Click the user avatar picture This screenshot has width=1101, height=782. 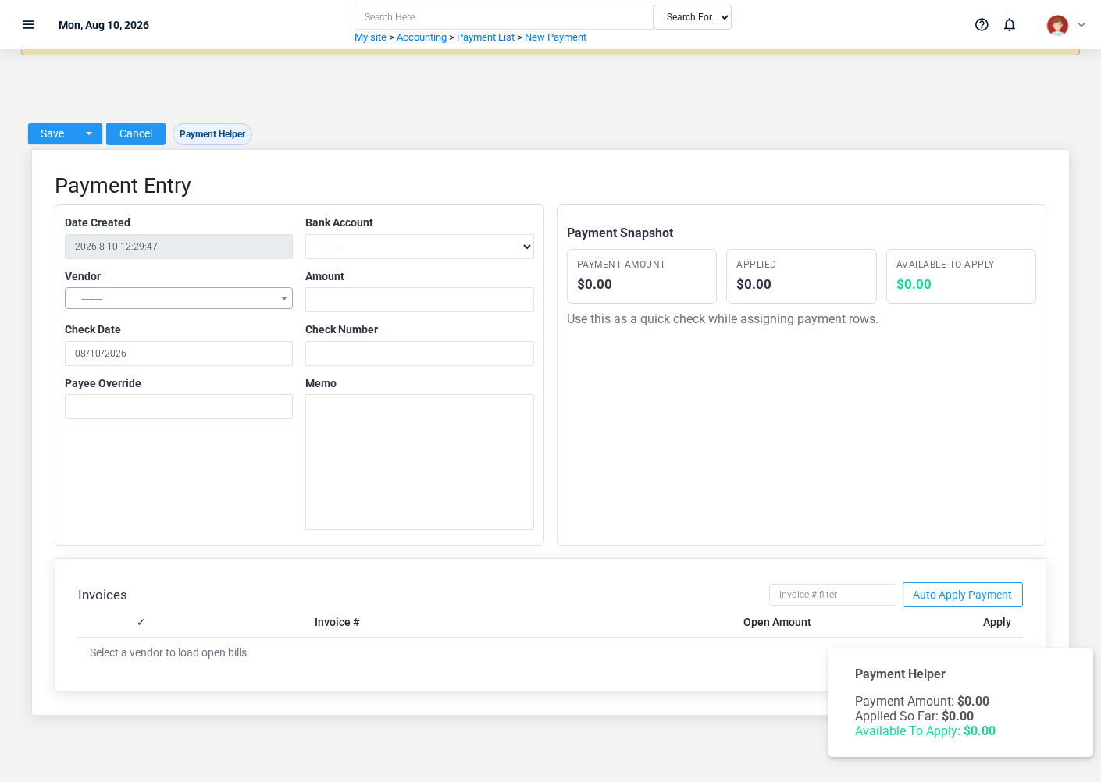1057,25
